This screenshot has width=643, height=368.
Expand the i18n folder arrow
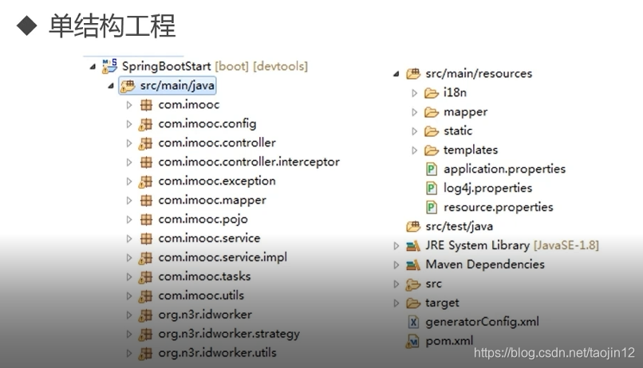(x=415, y=93)
